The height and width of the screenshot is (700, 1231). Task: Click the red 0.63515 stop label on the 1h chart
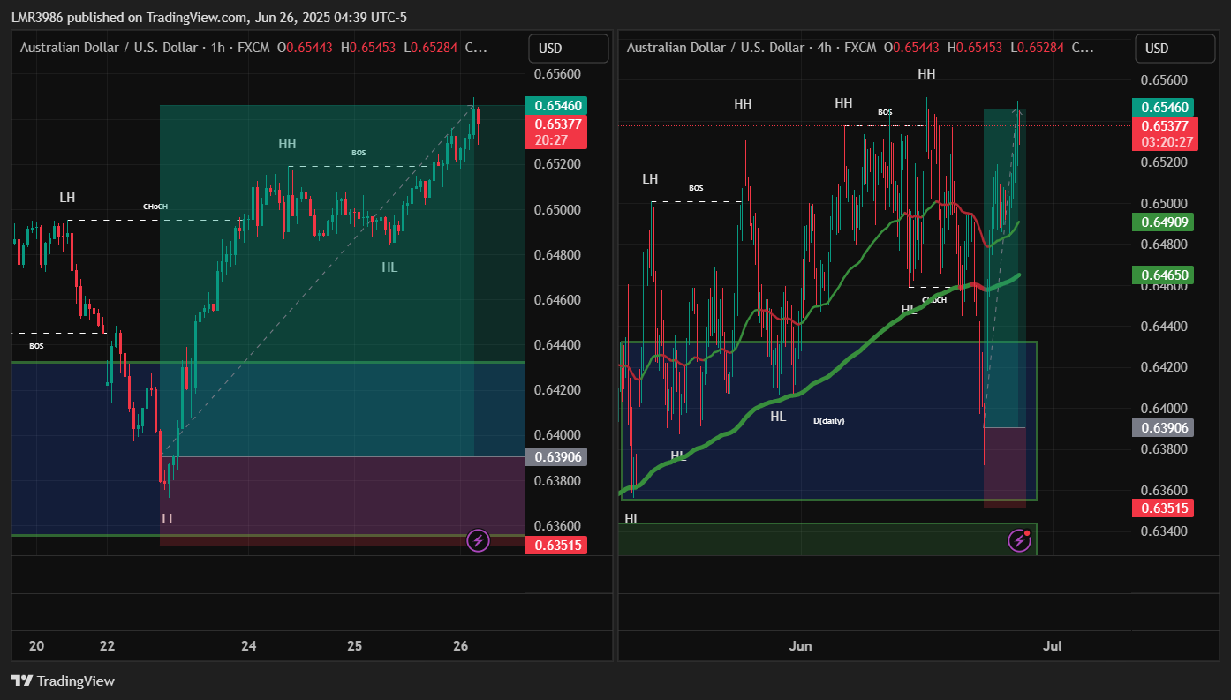tap(557, 546)
